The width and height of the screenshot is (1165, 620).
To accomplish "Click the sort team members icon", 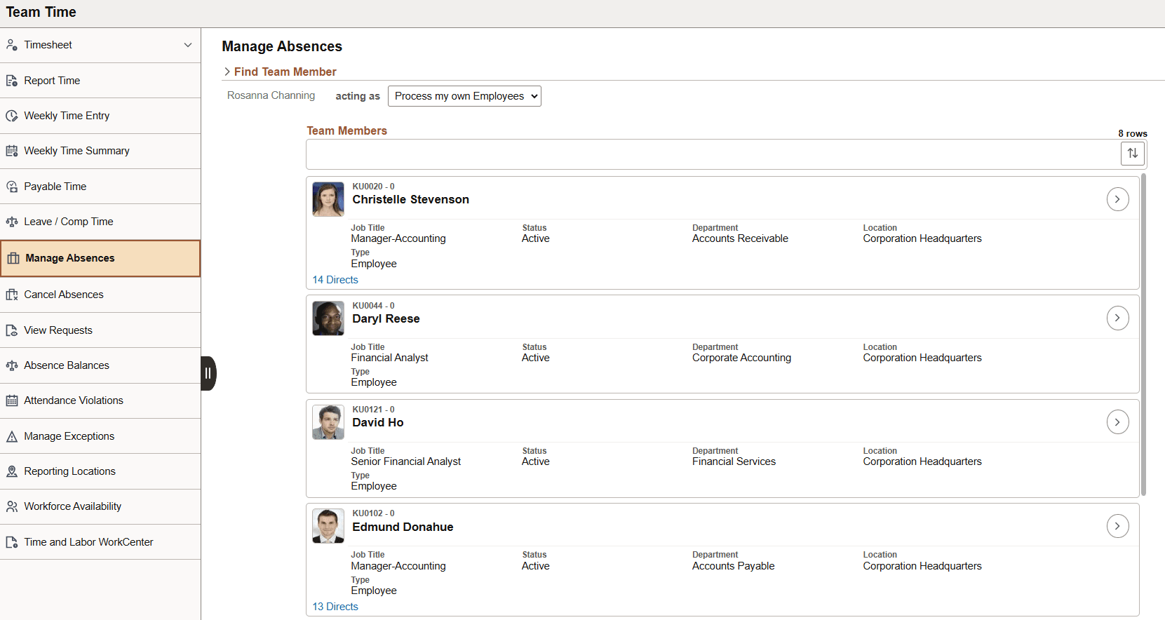I will click(x=1133, y=154).
